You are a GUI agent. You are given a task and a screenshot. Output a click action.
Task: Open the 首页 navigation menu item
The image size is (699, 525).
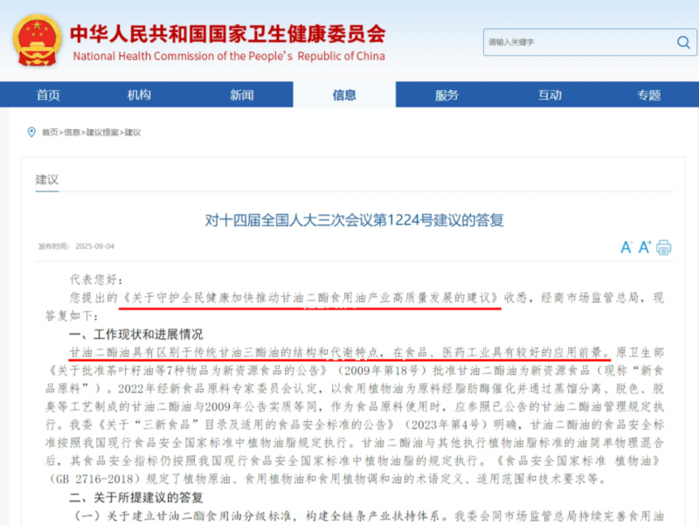[48, 95]
